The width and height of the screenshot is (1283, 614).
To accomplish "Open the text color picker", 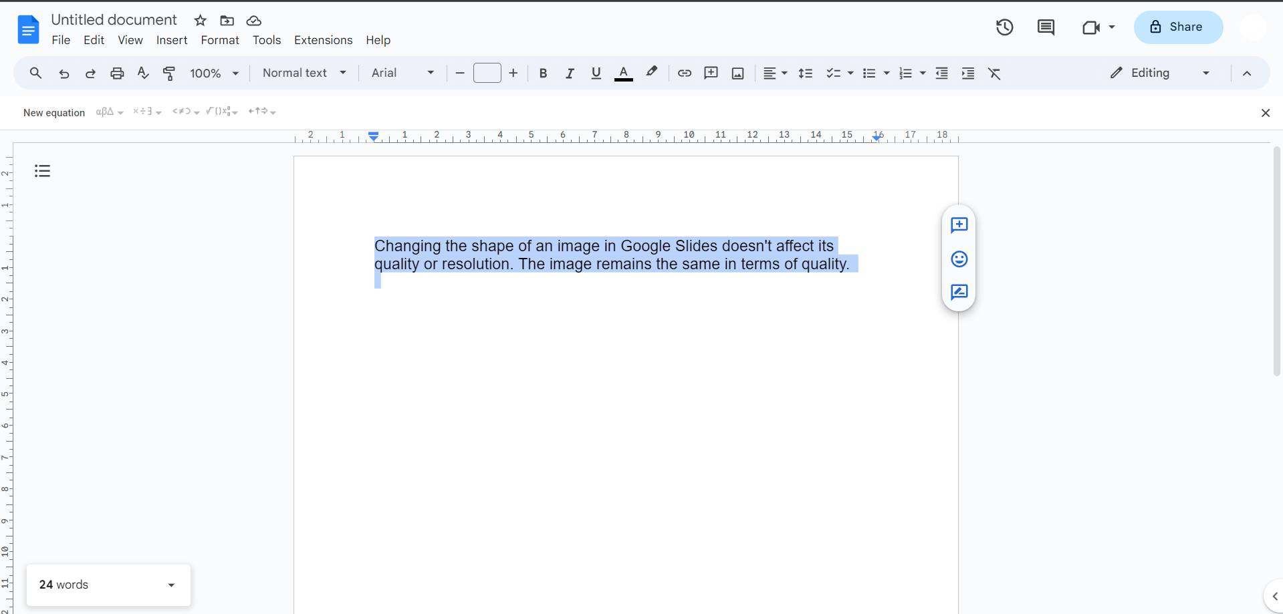I will tap(623, 73).
